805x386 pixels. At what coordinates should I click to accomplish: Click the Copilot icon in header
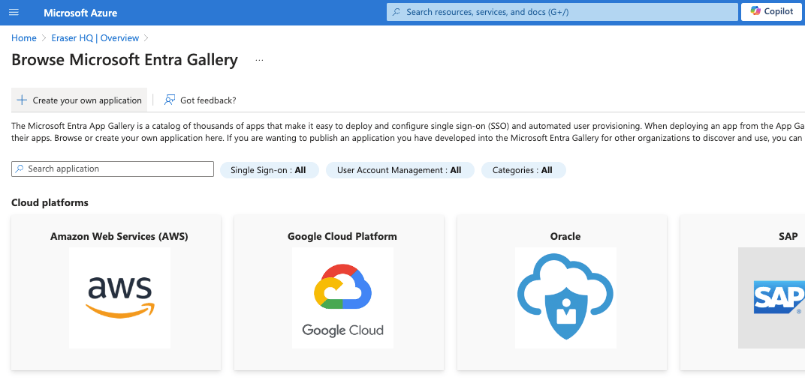click(x=755, y=12)
